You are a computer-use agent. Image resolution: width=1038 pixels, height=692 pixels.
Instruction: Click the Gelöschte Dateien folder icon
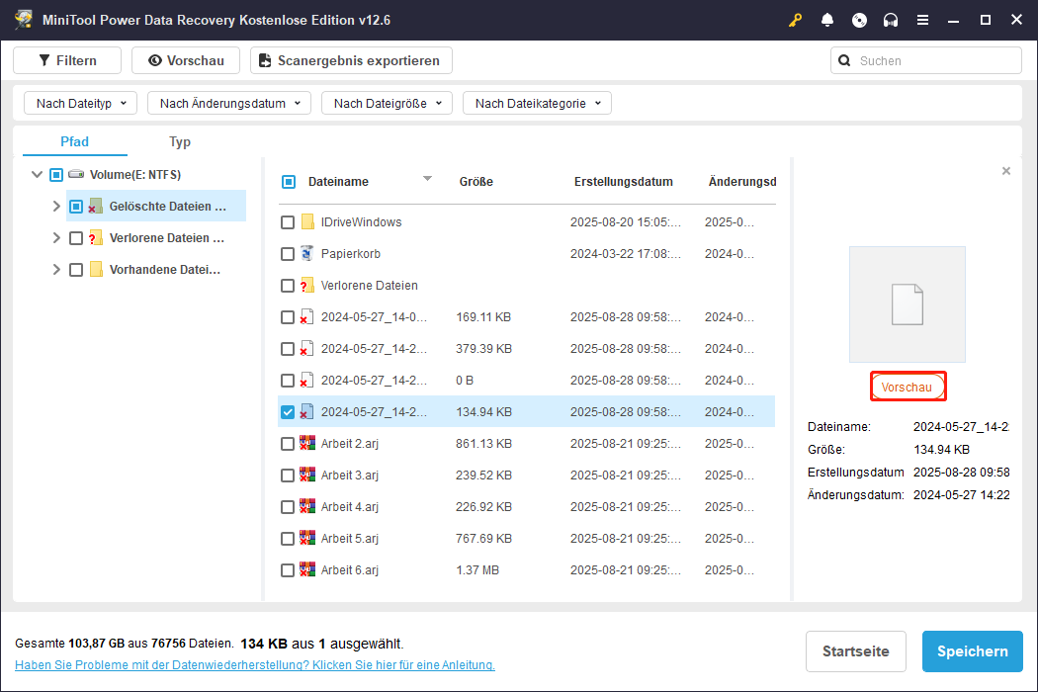(x=95, y=206)
